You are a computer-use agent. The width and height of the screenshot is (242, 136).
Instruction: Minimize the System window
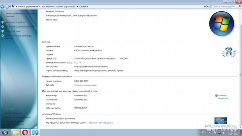coord(226,2)
